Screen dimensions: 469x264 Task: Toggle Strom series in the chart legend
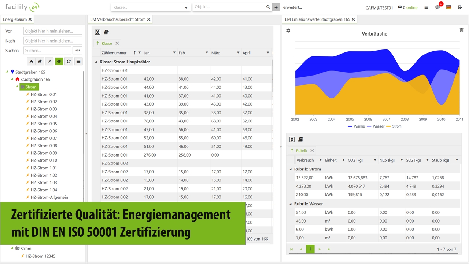pos(394,126)
